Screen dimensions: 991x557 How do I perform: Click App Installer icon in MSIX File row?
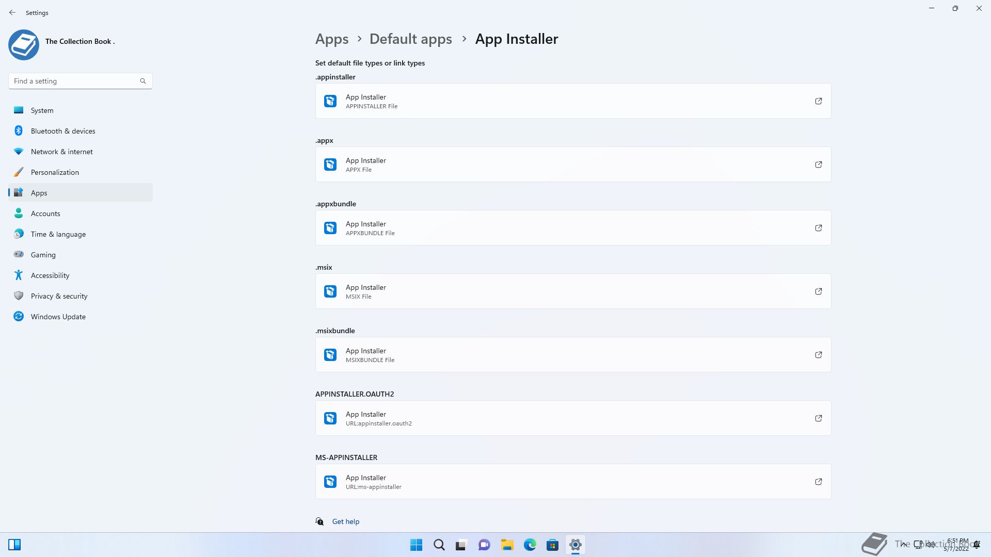pyautogui.click(x=330, y=291)
